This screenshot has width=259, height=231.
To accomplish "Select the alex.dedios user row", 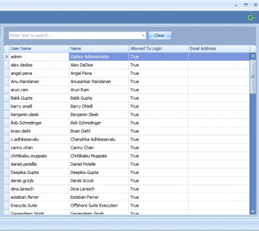I will tap(127, 65).
